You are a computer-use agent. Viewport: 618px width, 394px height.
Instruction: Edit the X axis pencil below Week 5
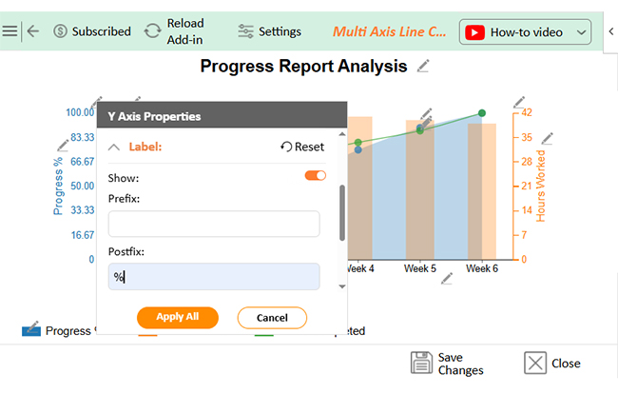tap(447, 278)
